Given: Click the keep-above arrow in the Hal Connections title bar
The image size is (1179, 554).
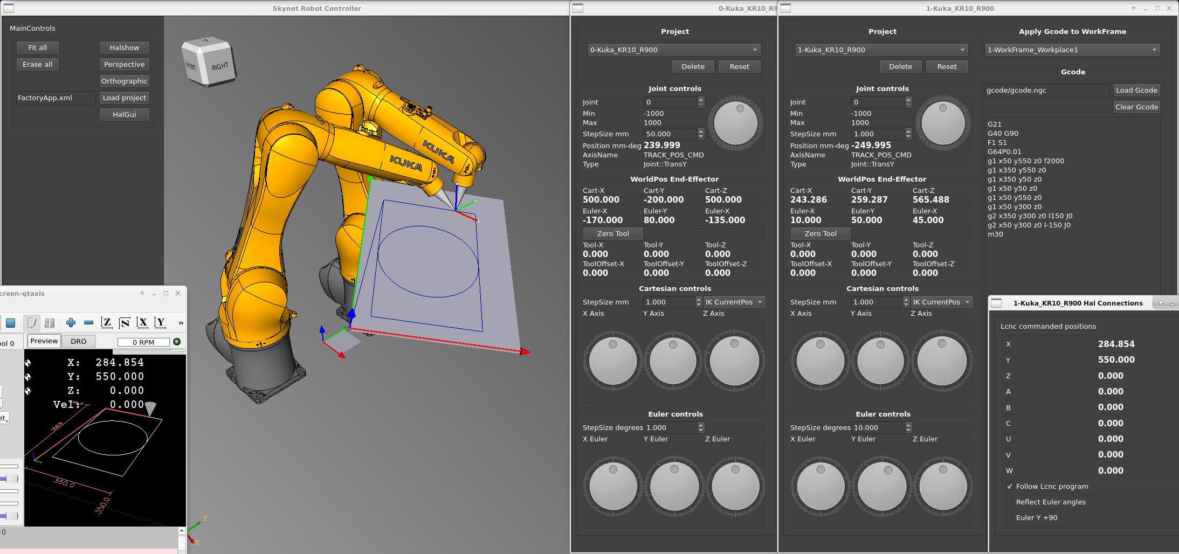Looking at the screenshot, I should 1161,303.
